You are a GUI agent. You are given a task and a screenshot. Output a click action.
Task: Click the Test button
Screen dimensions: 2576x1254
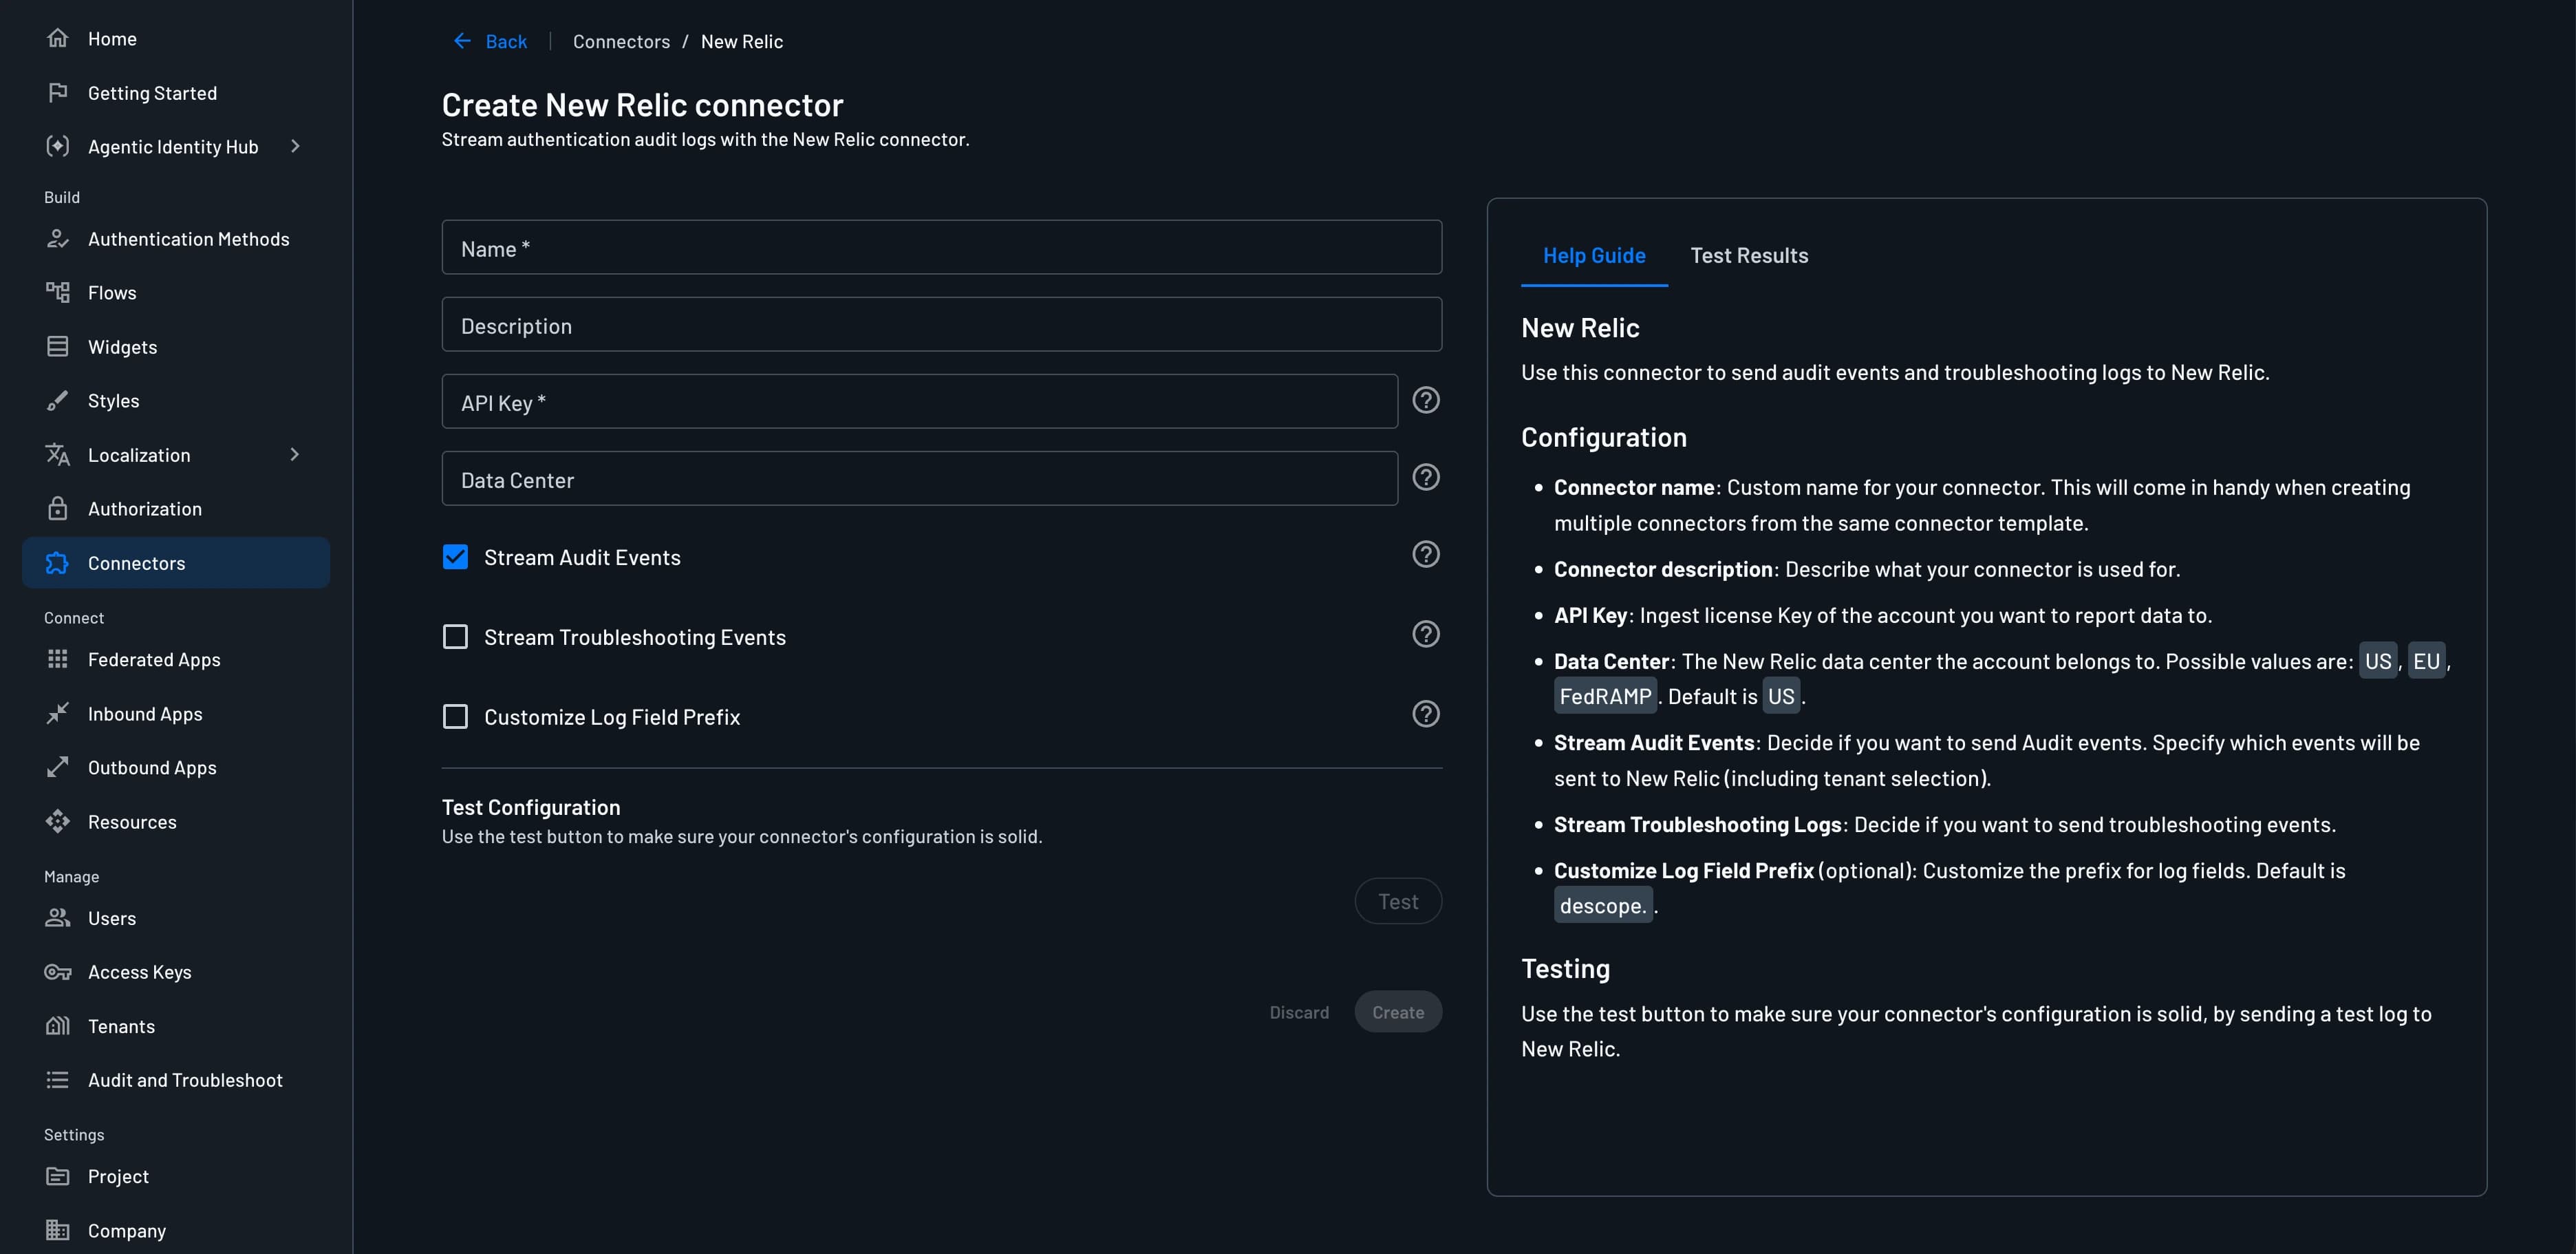tap(1398, 901)
